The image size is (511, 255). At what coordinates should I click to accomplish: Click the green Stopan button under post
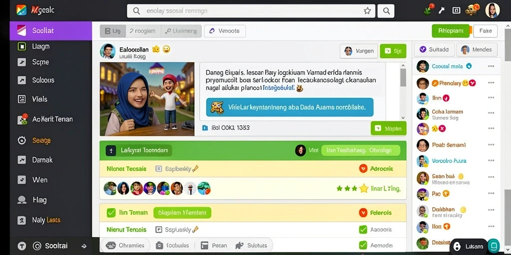[388, 128]
